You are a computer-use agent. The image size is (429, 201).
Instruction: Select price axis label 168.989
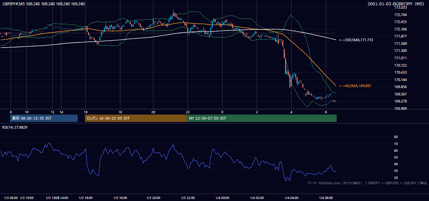[x=400, y=109]
